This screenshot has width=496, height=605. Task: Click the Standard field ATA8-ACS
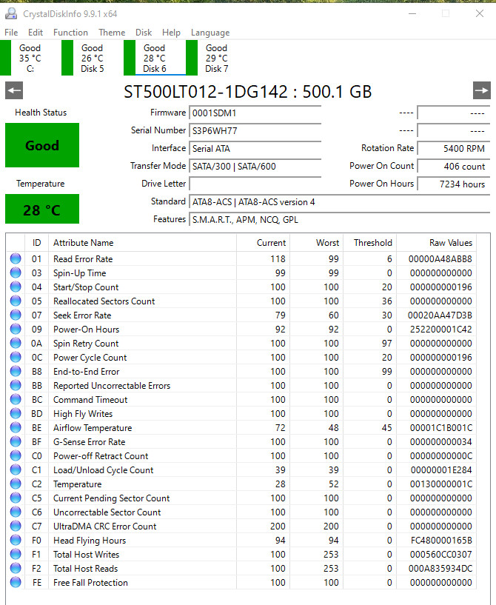(339, 202)
